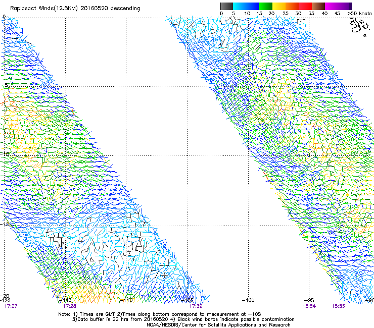Click the gray 0-5 knots legend swatch
Viewport: 374px width, 328px height.
[226, 6]
